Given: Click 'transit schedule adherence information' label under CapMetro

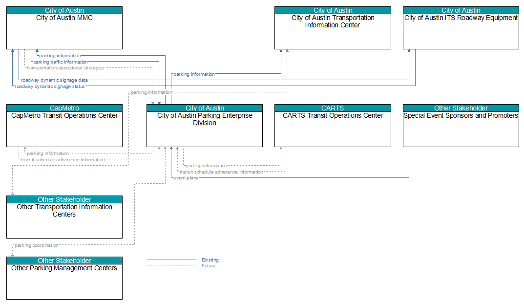Looking at the screenshot, I should point(63,159).
